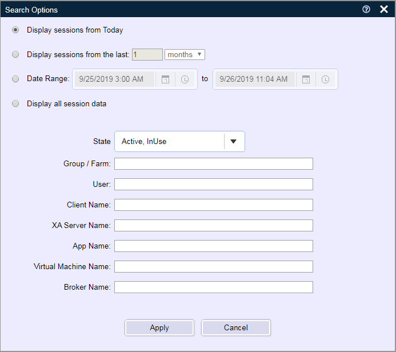Screen dimensions: 396x352
Task: Close the Search Options dialog
Action: point(383,10)
